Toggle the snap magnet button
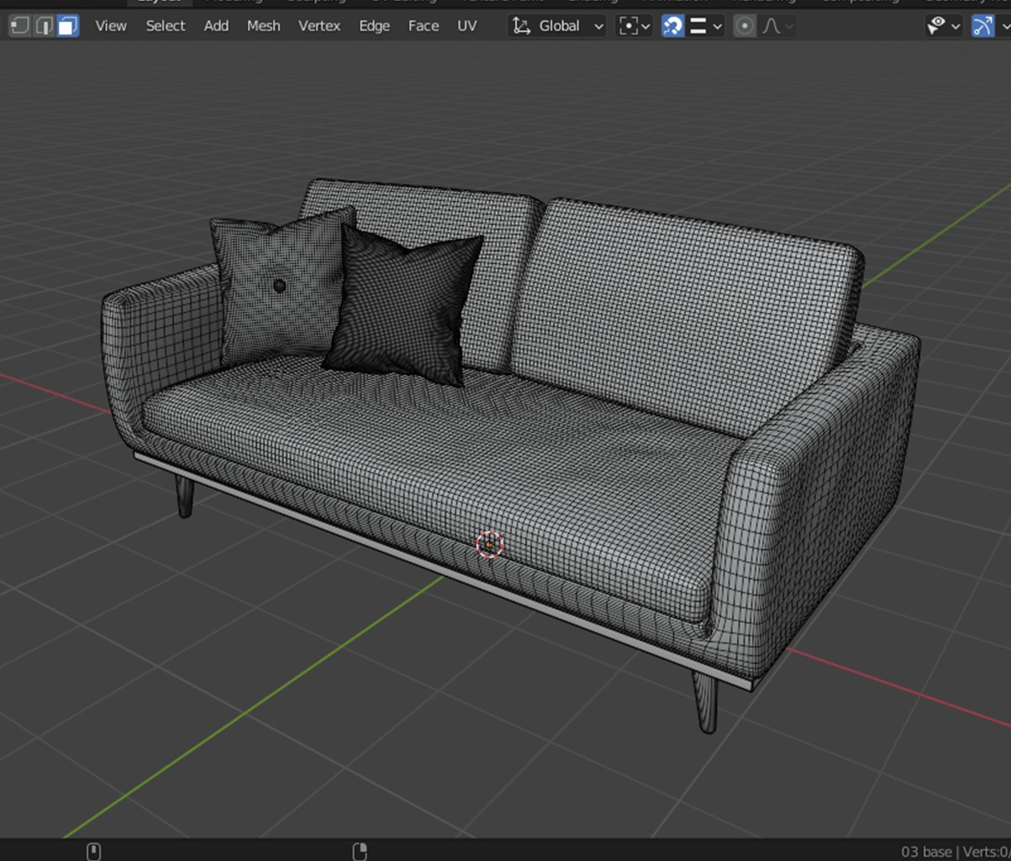Image resolution: width=1011 pixels, height=861 pixels. tap(672, 26)
